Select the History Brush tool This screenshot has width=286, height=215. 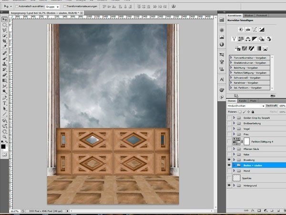point(5,70)
